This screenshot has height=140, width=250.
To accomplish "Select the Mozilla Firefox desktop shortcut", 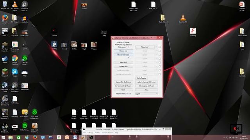I will click(5, 19).
